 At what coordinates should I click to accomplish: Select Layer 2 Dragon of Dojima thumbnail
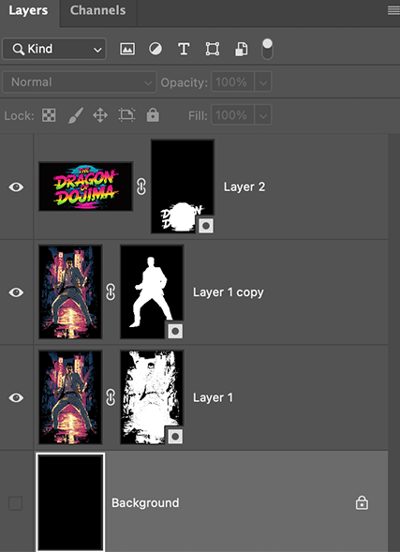pos(85,186)
